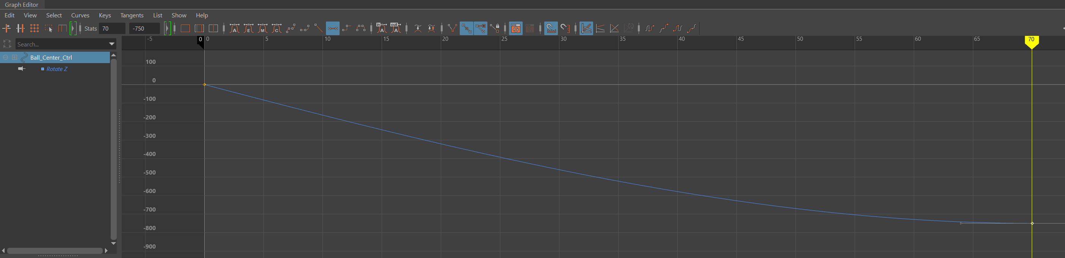Click the Free Tangent Length icon
Image resolution: width=1065 pixels, height=258 pixels.
click(481, 28)
